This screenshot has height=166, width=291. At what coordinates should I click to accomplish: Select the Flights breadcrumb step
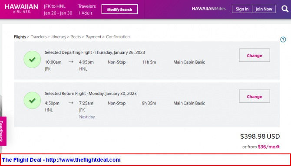click(20, 37)
